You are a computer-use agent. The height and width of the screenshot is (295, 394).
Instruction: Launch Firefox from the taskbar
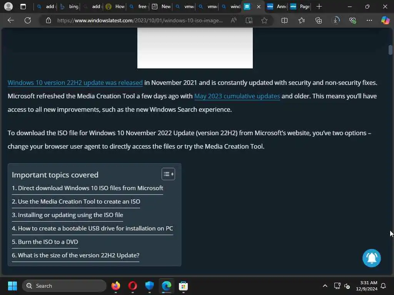point(115,286)
